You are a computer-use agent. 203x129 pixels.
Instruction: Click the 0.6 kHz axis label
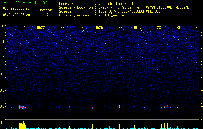pyautogui.click(x=3, y=123)
